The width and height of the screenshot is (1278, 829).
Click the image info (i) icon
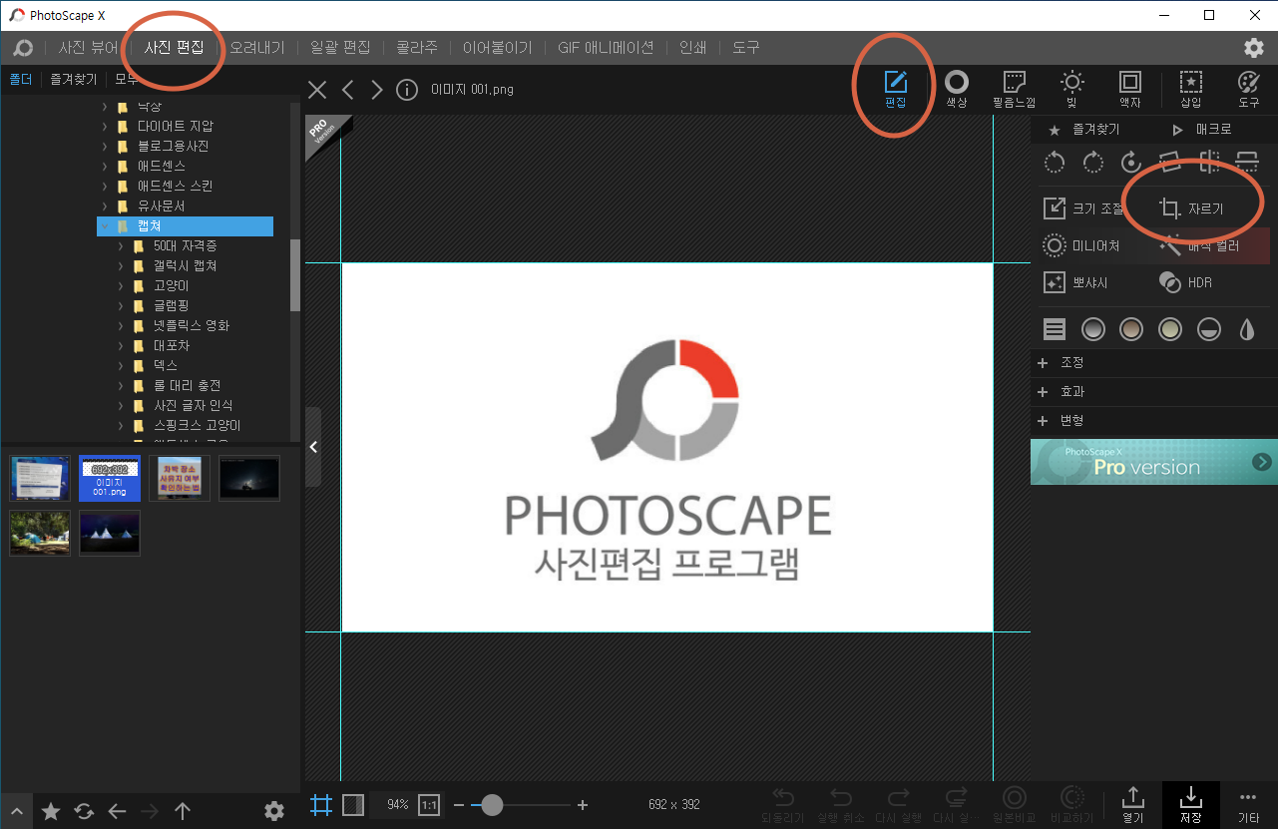[x=406, y=90]
